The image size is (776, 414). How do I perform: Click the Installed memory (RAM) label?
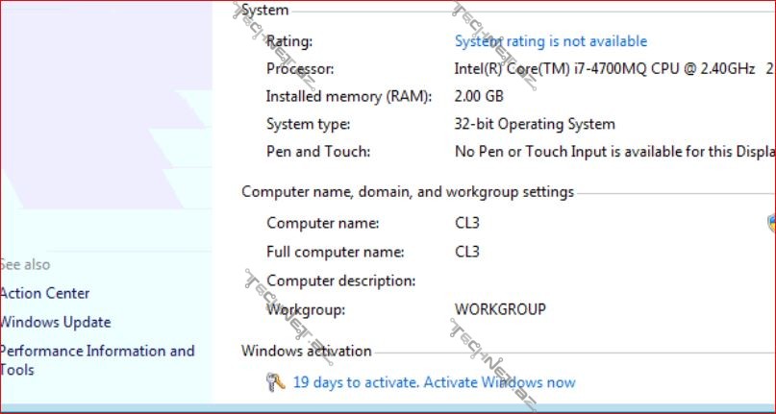(348, 96)
